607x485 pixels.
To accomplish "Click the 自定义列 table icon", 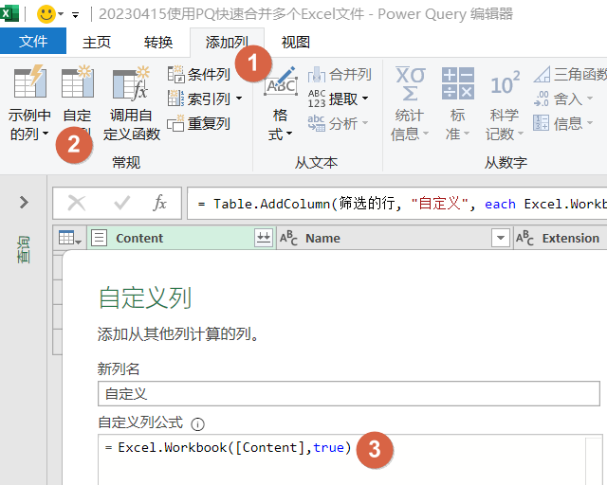I will 78,81.
